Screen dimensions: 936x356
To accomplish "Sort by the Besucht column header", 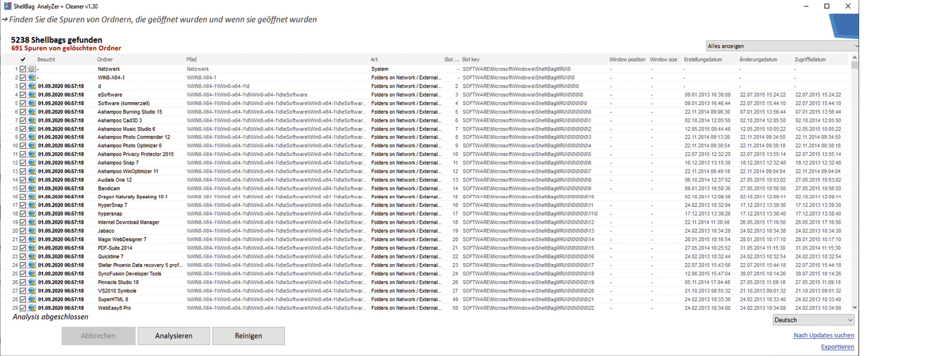I will tap(46, 60).
